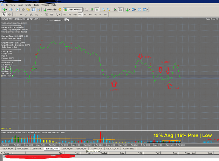Zoom in on the chart
The width and height of the screenshot is (219, 161).
[x=103, y=9]
